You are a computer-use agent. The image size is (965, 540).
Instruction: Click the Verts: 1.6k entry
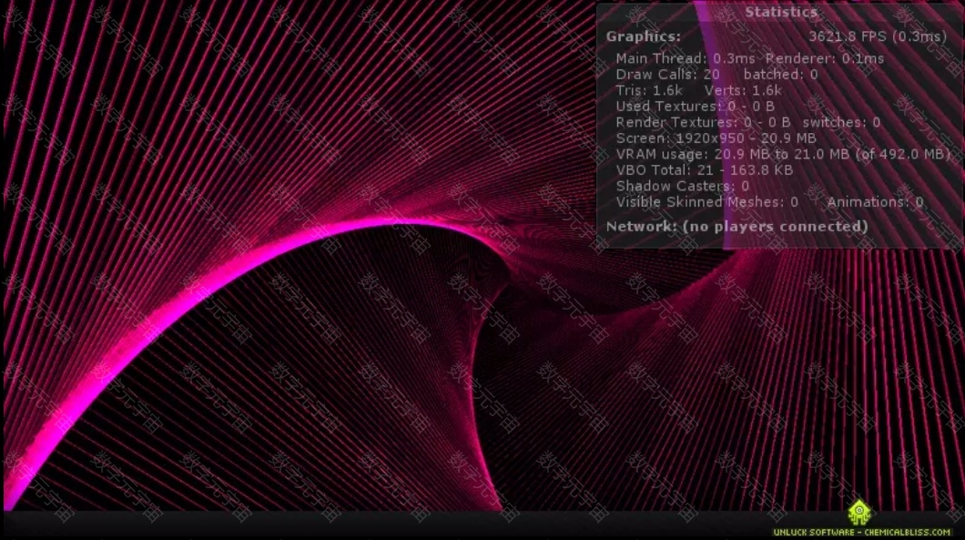tap(743, 90)
